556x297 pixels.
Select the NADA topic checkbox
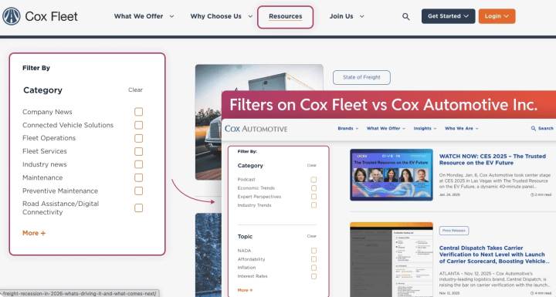click(x=314, y=251)
